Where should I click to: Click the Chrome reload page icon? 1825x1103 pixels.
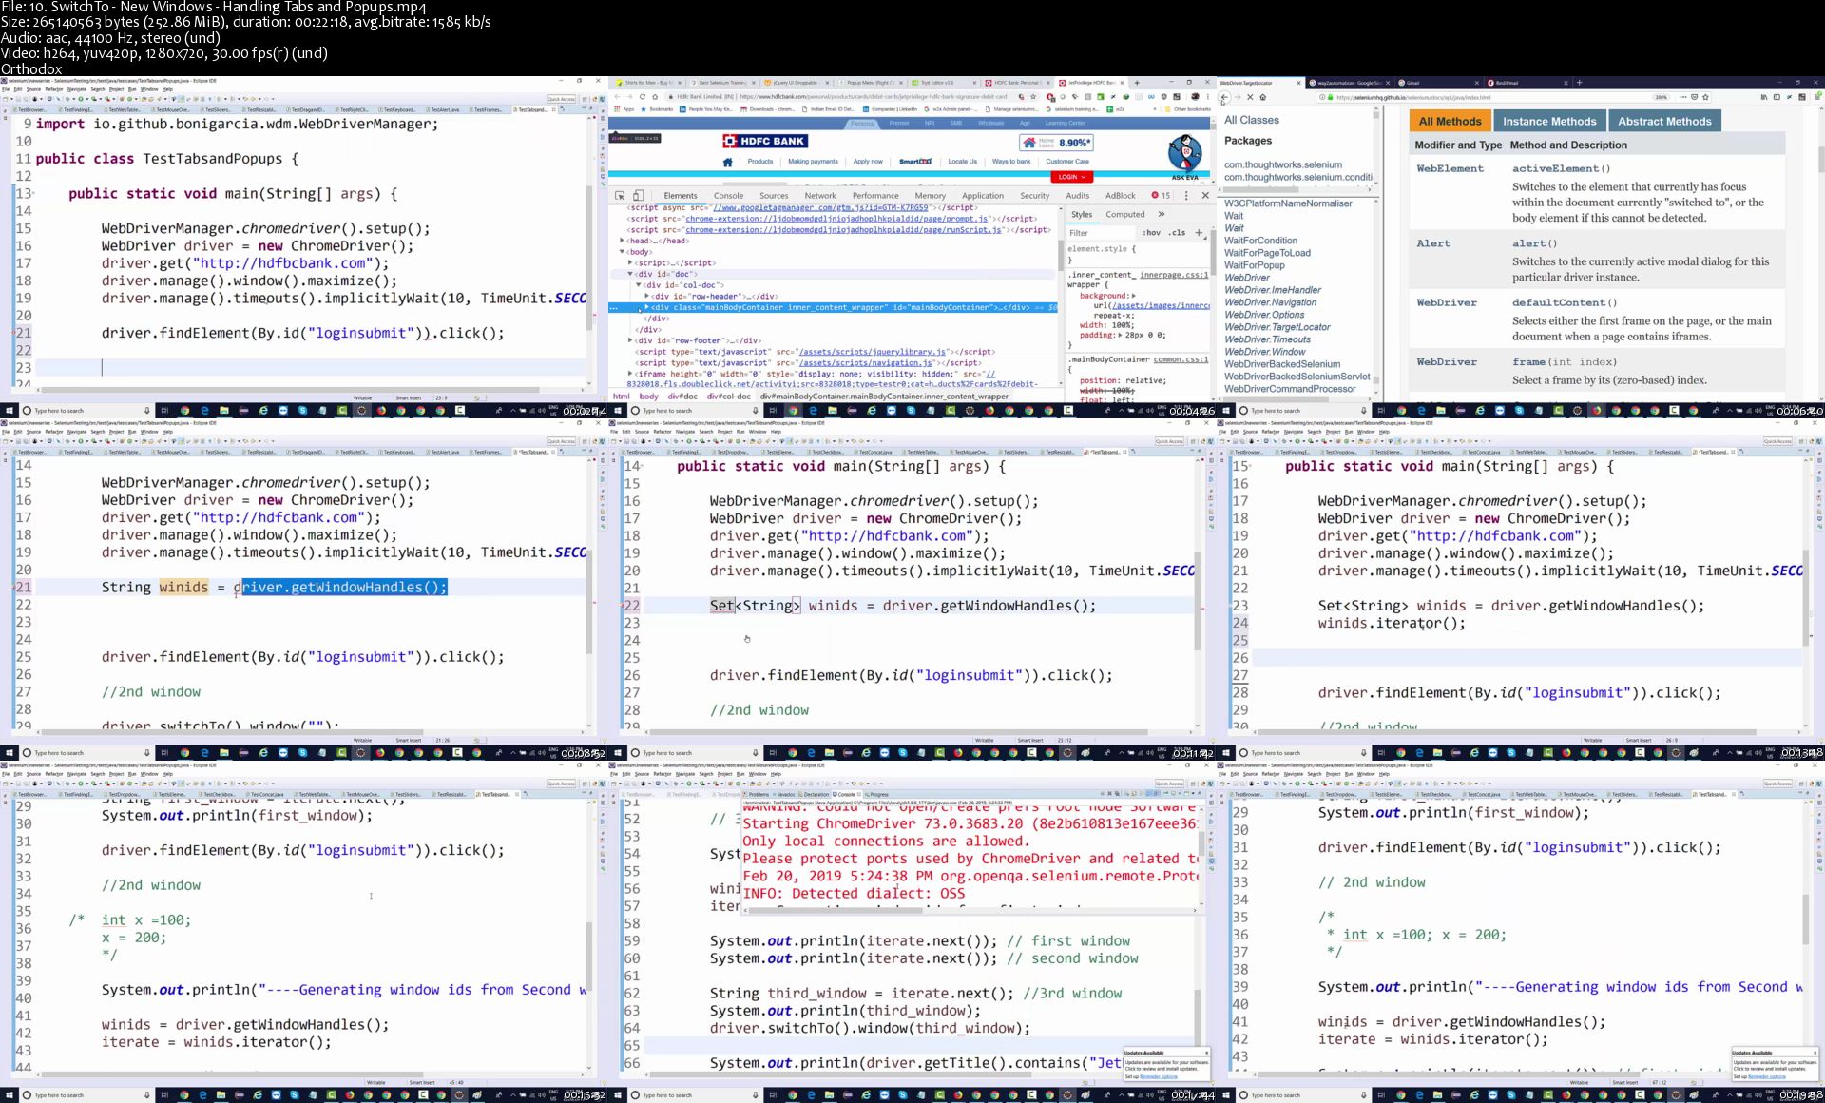coord(643,96)
